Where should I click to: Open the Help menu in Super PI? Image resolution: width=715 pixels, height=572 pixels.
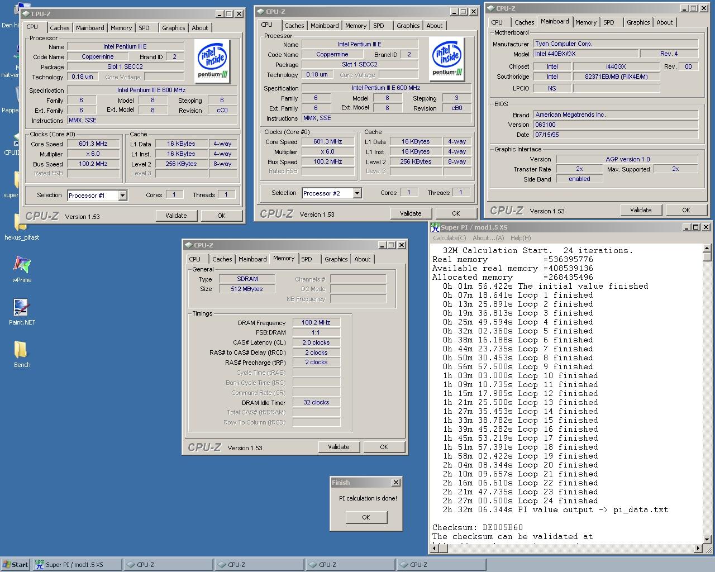520,238
